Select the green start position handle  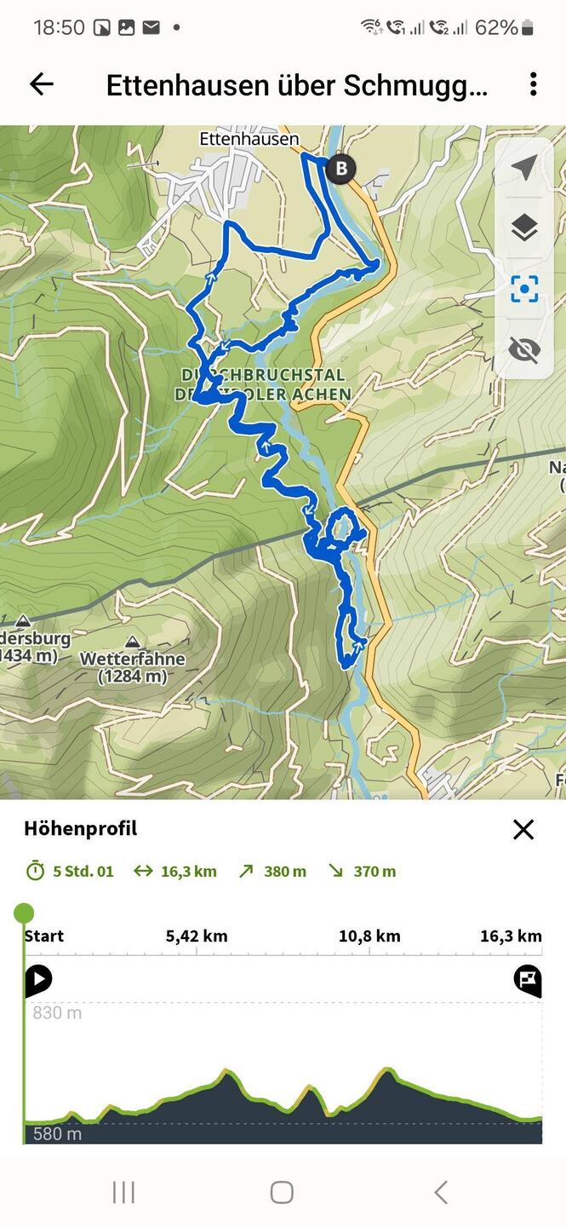point(24,913)
